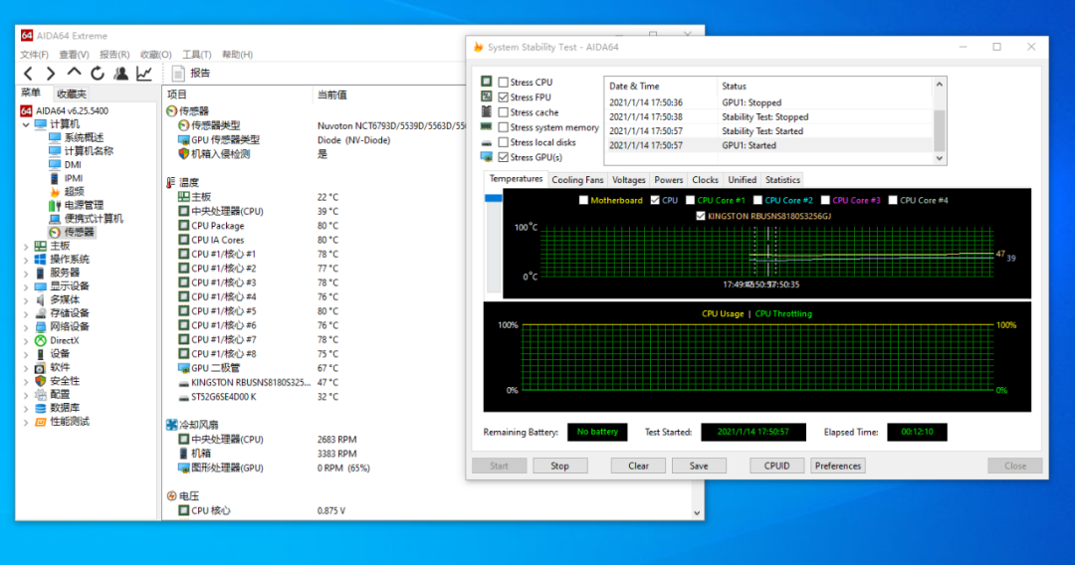
Task: Toggle the KINGSTON RBUSNS8180S3256GJ checkbox
Action: 700,216
